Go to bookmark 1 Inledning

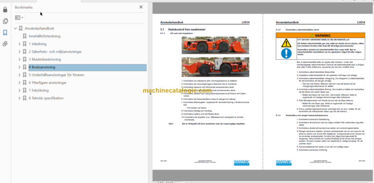click(37, 44)
